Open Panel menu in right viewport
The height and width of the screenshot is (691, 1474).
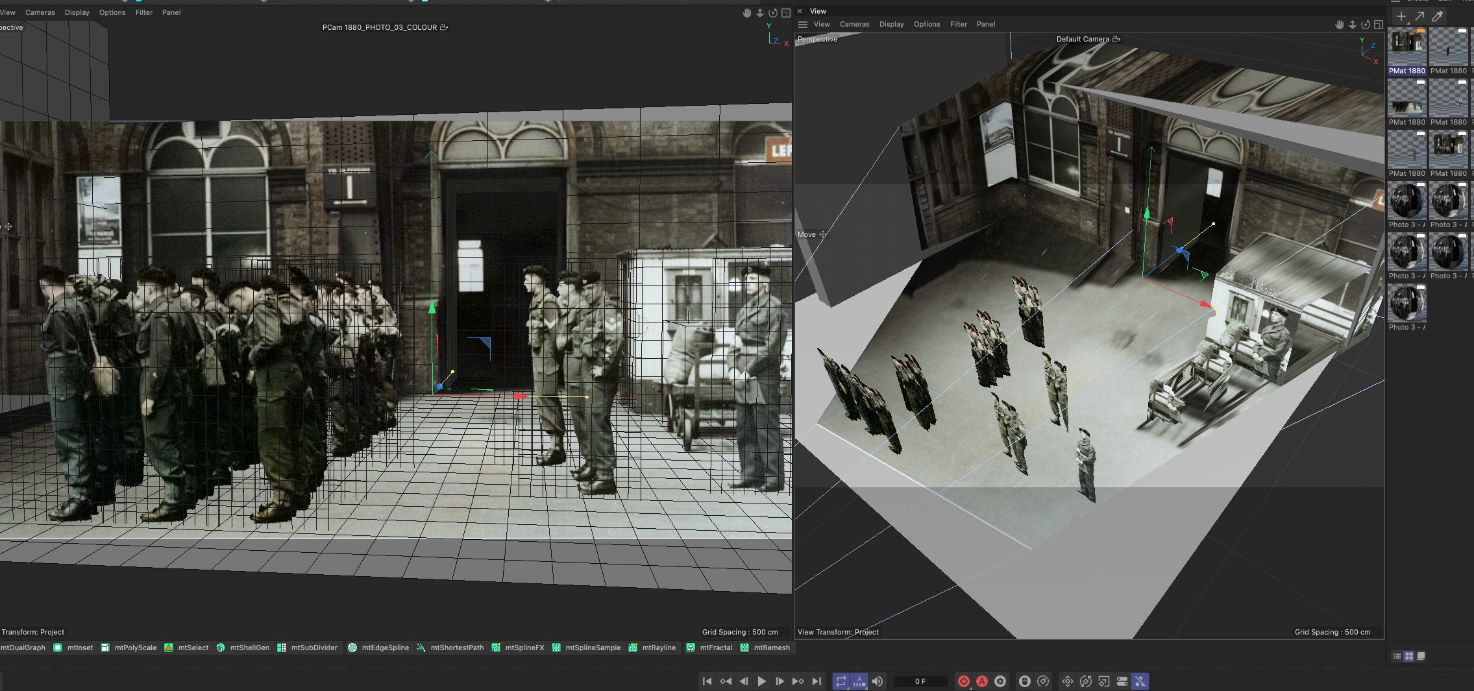(985, 24)
